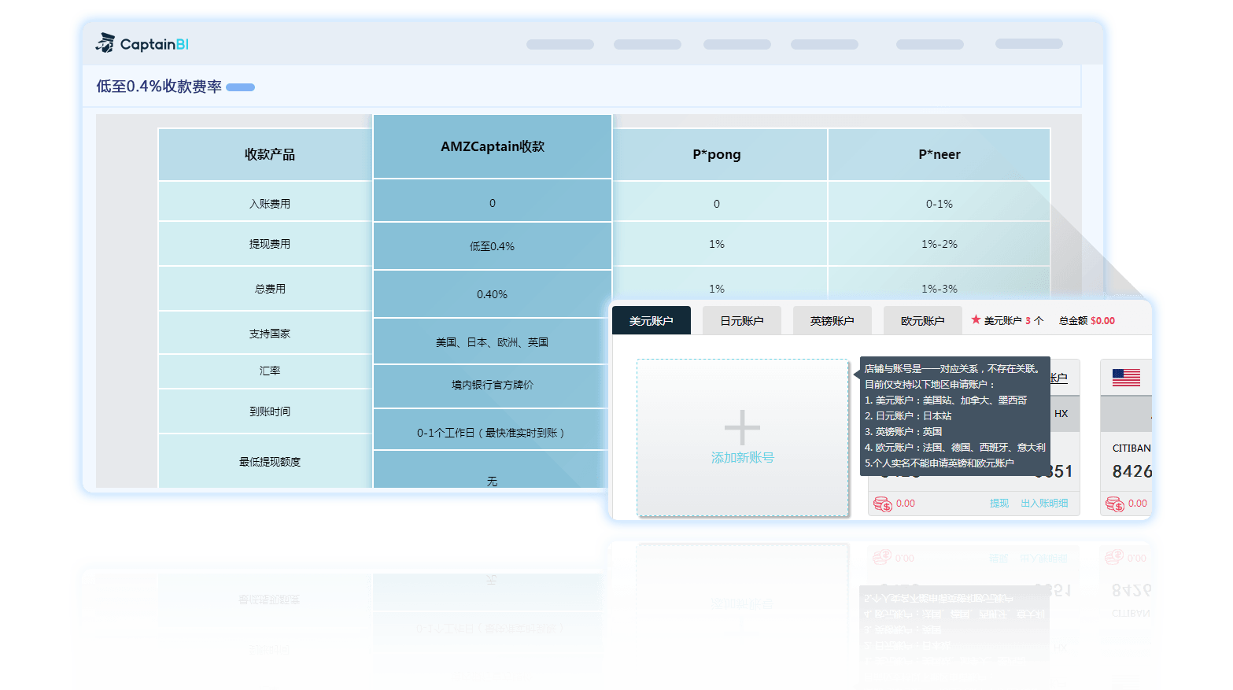
Task: Switch to the 美元账户 tab
Action: point(652,320)
